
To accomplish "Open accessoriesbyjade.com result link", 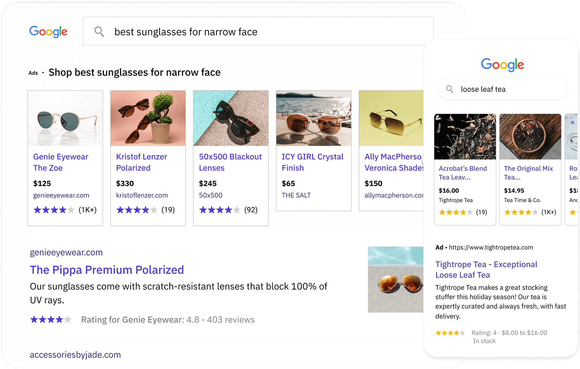I will pyautogui.click(x=75, y=355).
